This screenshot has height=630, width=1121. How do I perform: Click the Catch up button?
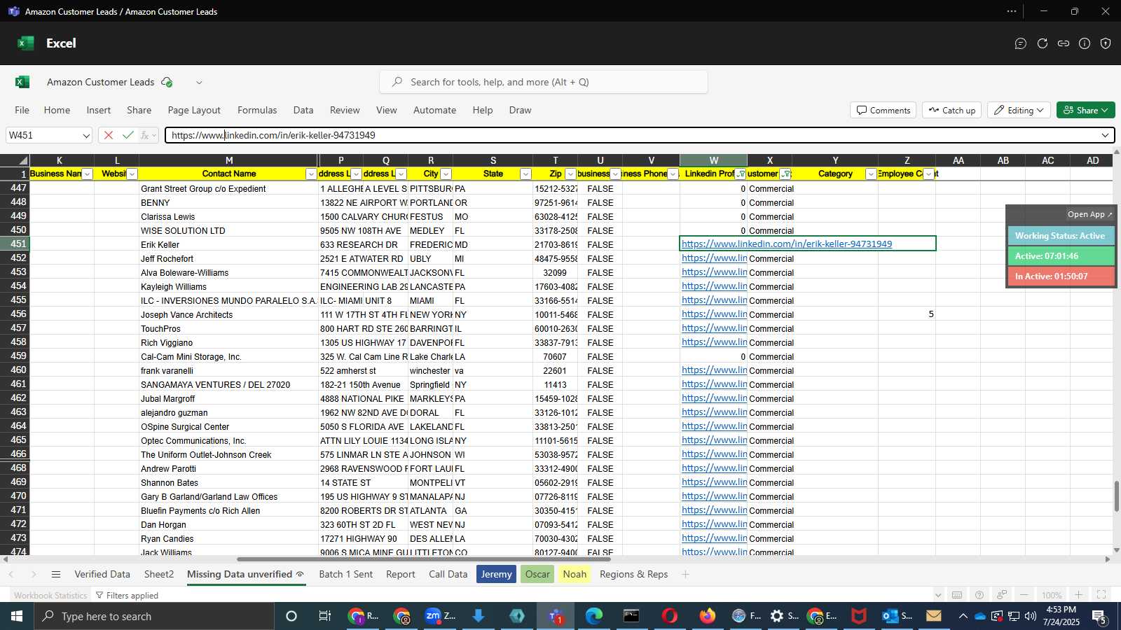coord(952,110)
